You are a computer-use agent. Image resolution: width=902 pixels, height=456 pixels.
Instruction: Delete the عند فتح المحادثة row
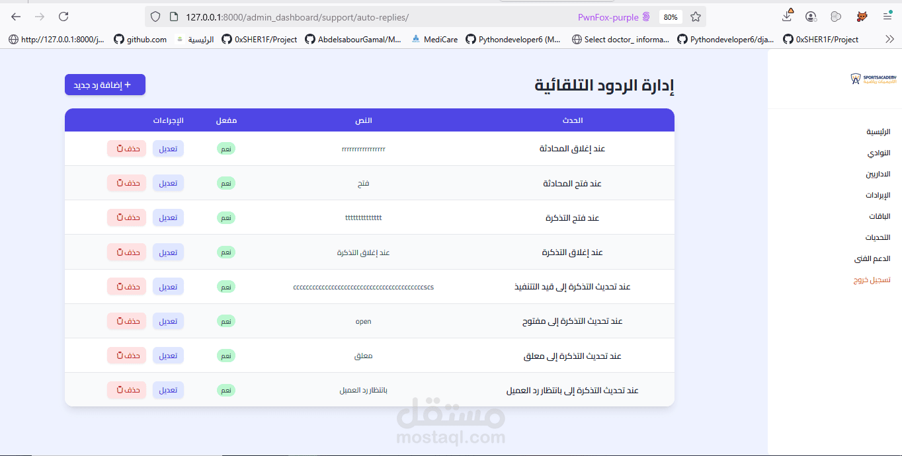126,183
